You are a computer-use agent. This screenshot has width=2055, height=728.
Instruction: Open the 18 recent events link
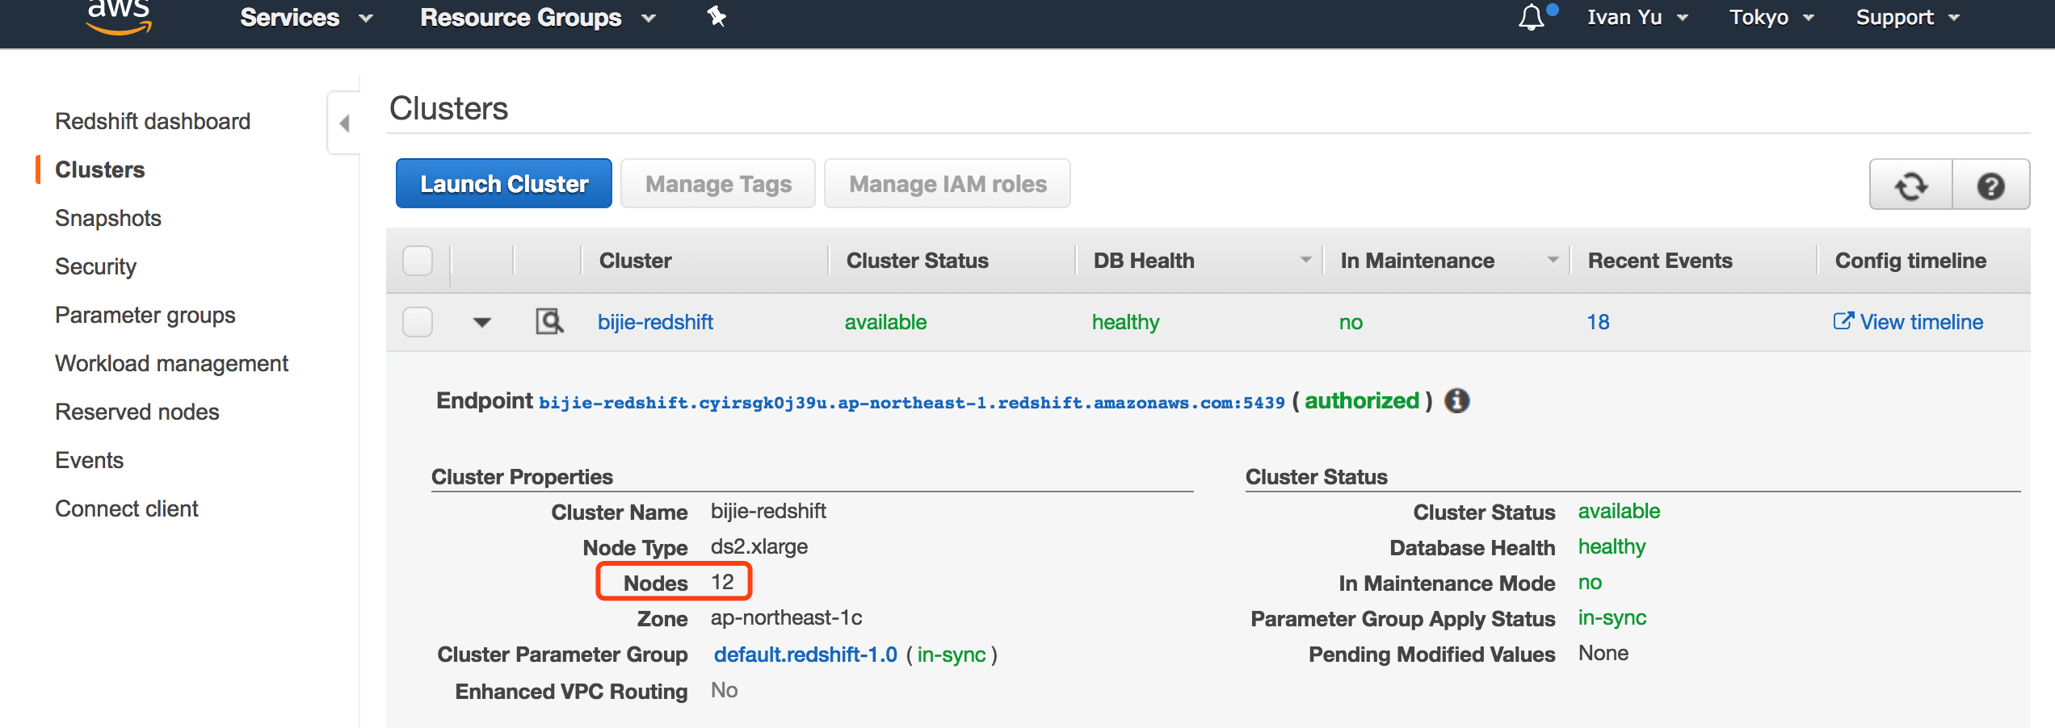click(1598, 322)
